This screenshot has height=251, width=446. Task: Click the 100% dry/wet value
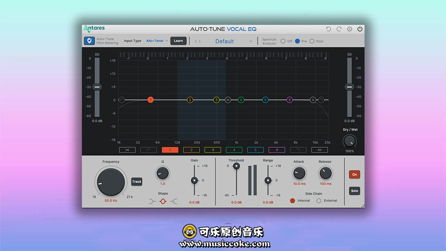point(350,151)
